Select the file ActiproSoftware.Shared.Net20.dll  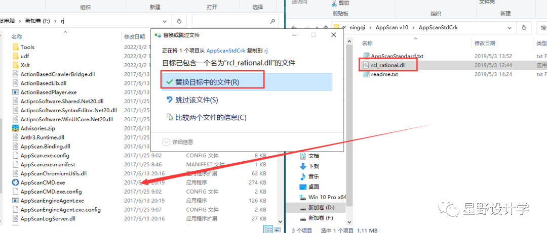coord(62,102)
